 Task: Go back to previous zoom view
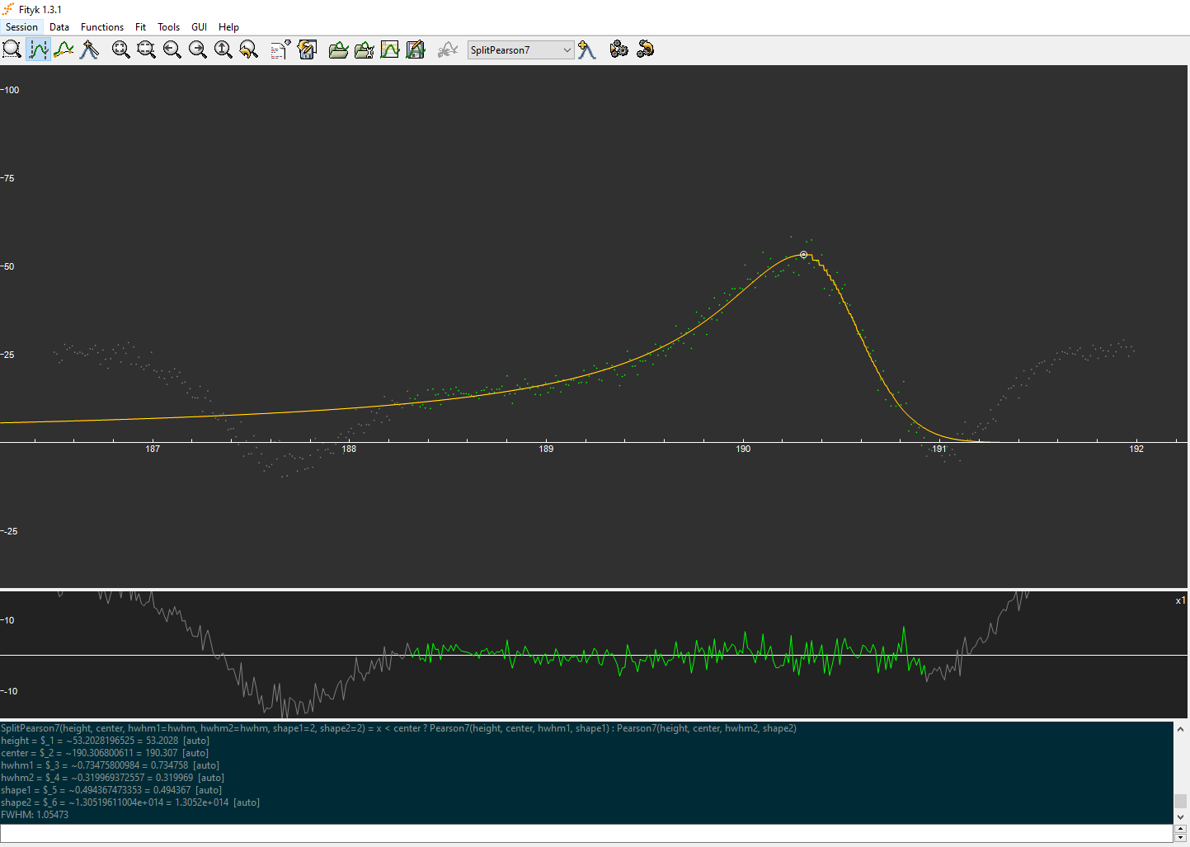[248, 50]
